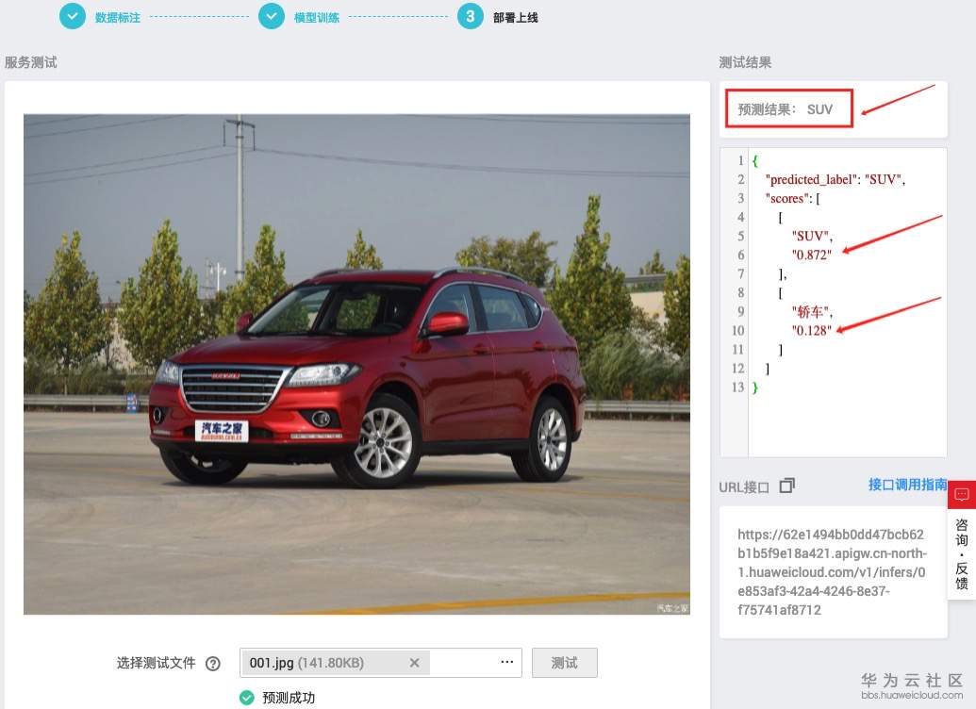Click the red SUV test image
The width and height of the screenshot is (976, 709).
point(356,364)
